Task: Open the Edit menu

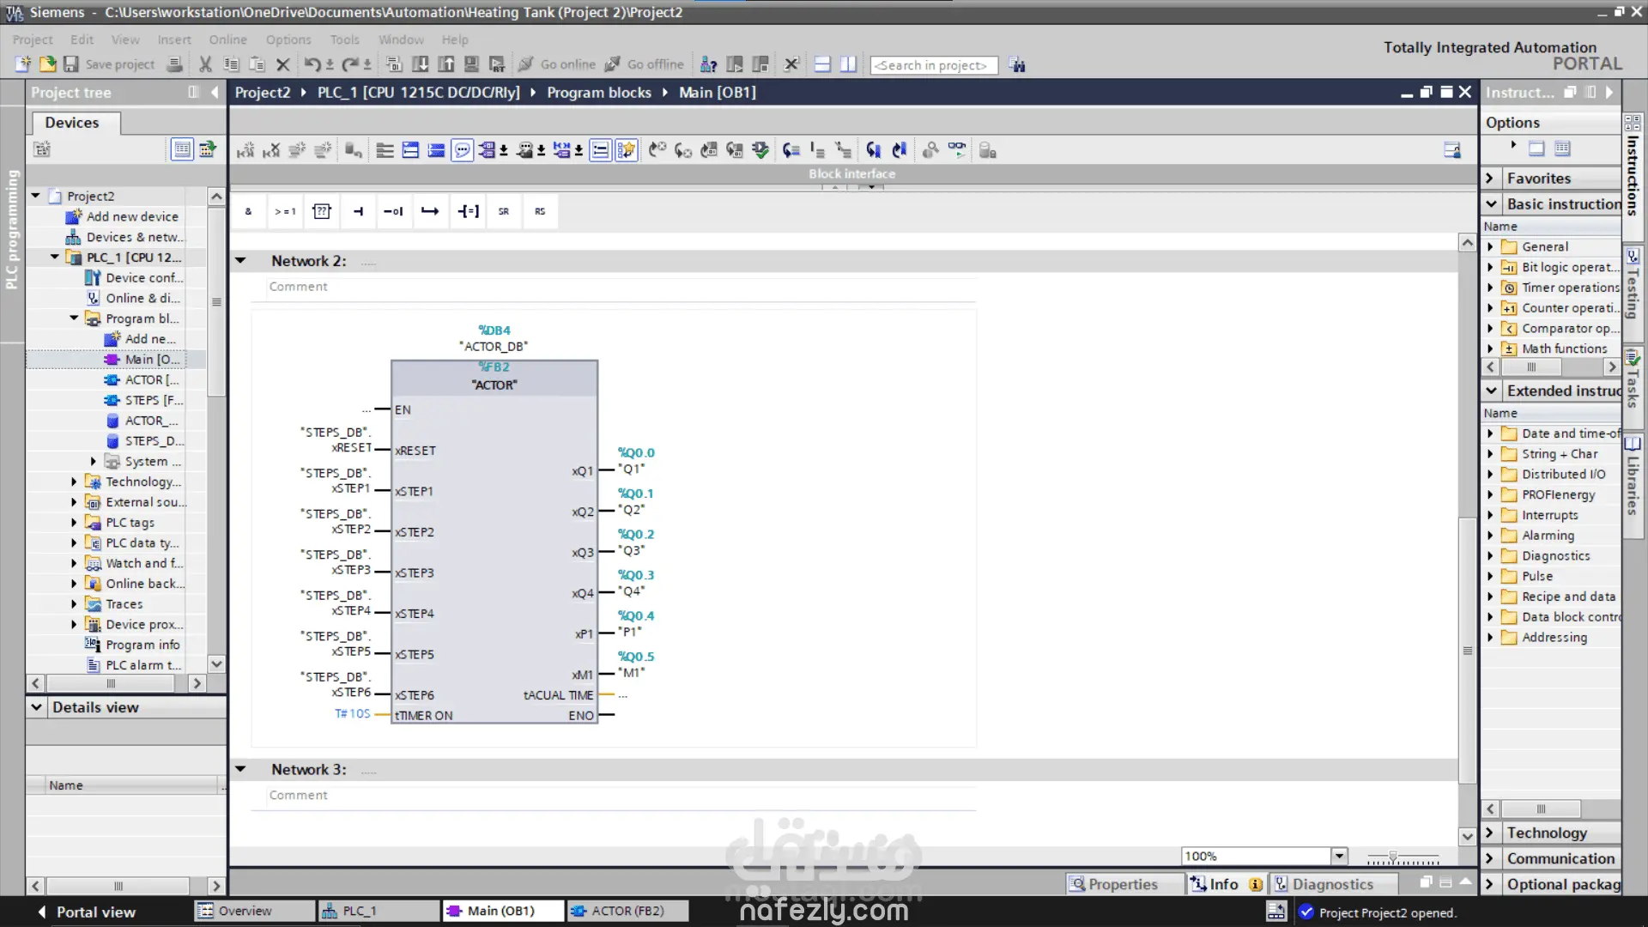Action: [x=82, y=39]
